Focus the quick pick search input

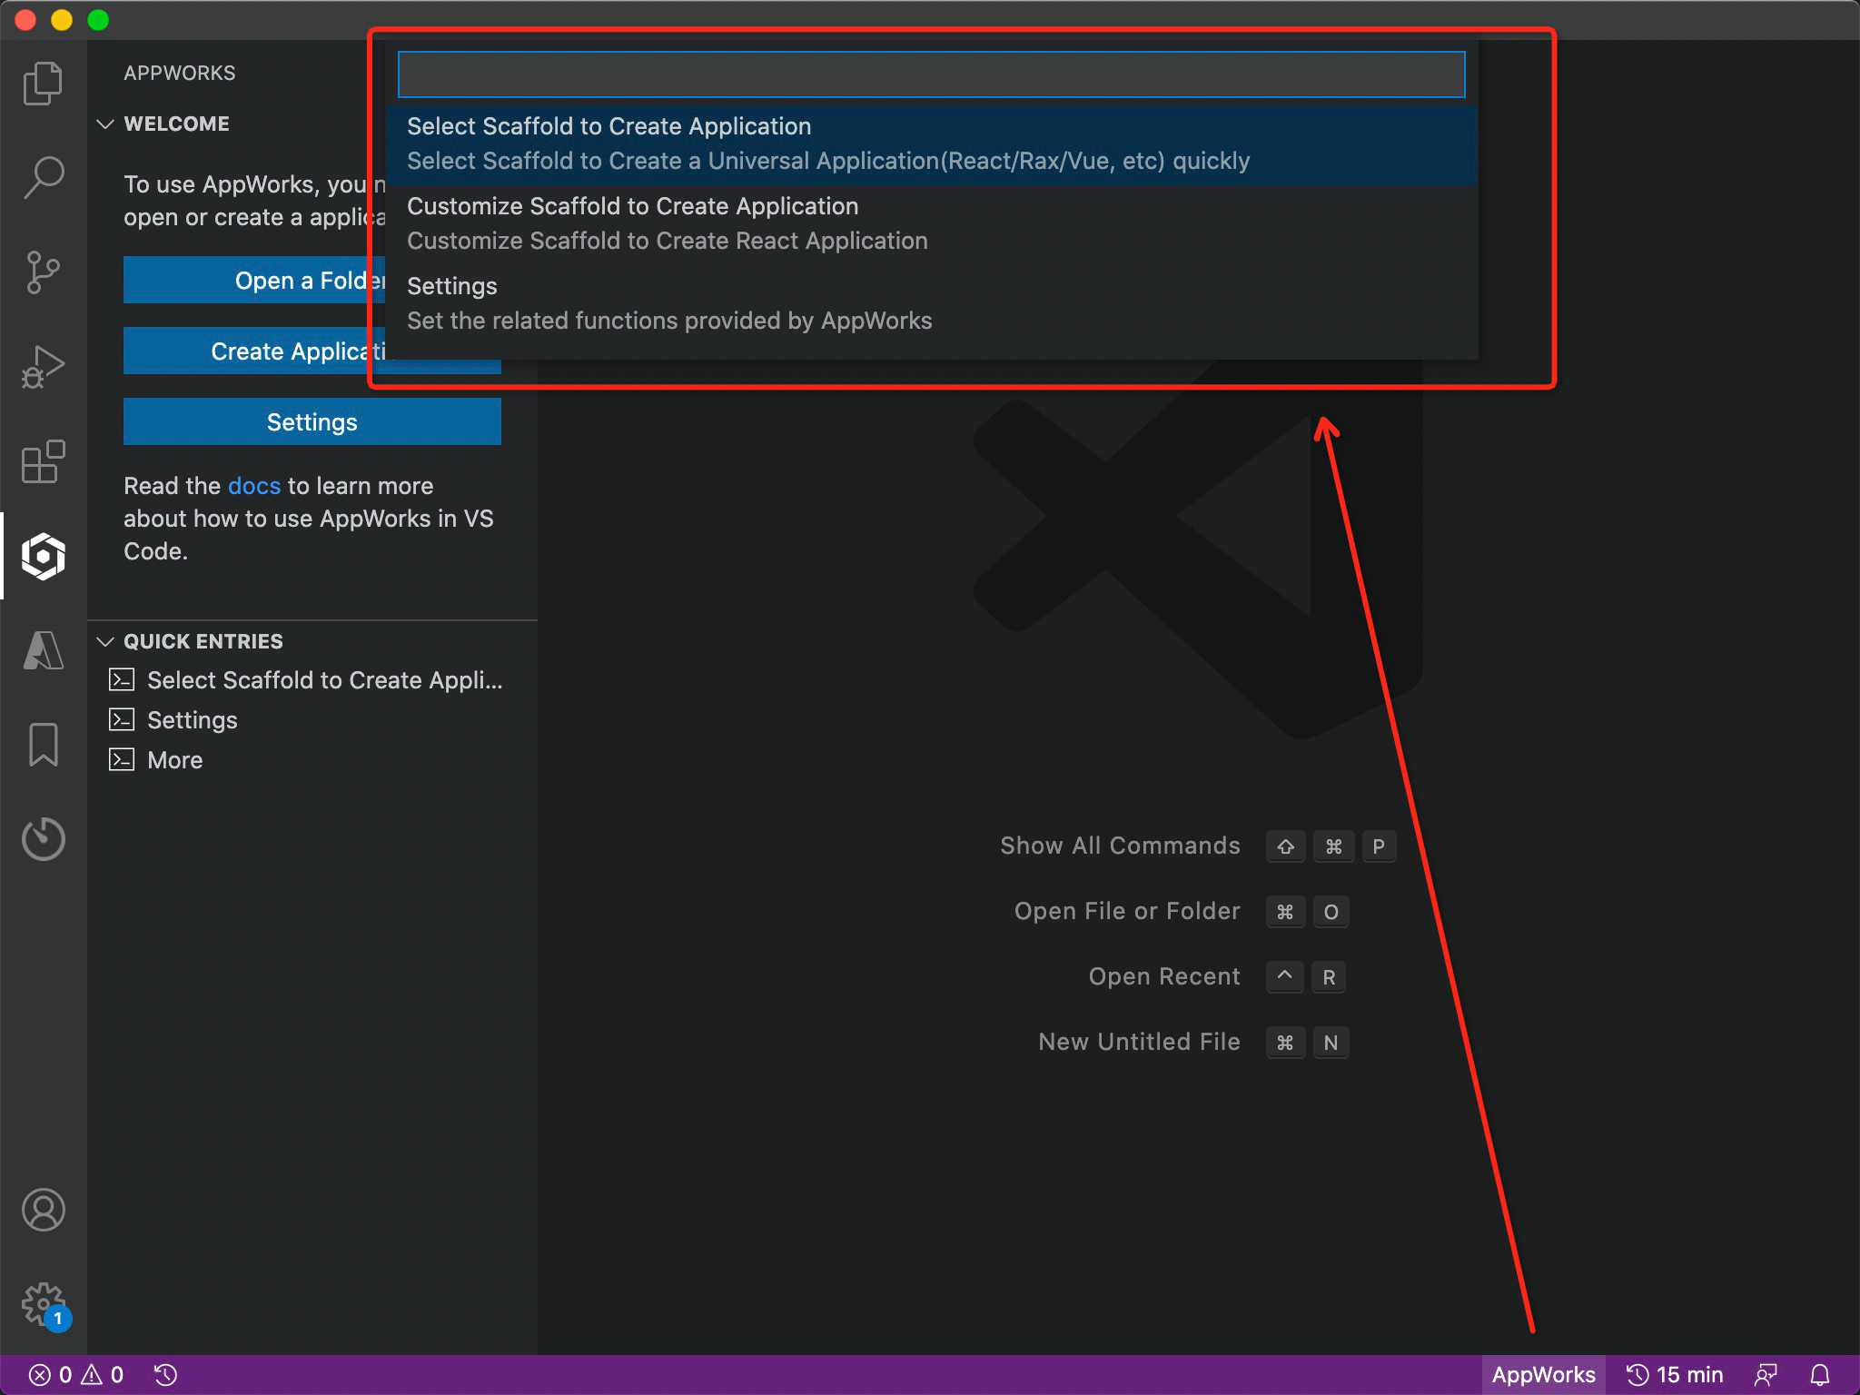[931, 74]
